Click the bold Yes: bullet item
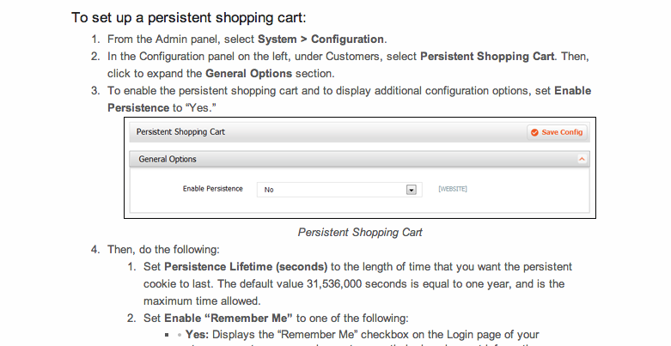Viewport: 671px width, 346px height. pyautogui.click(x=197, y=335)
